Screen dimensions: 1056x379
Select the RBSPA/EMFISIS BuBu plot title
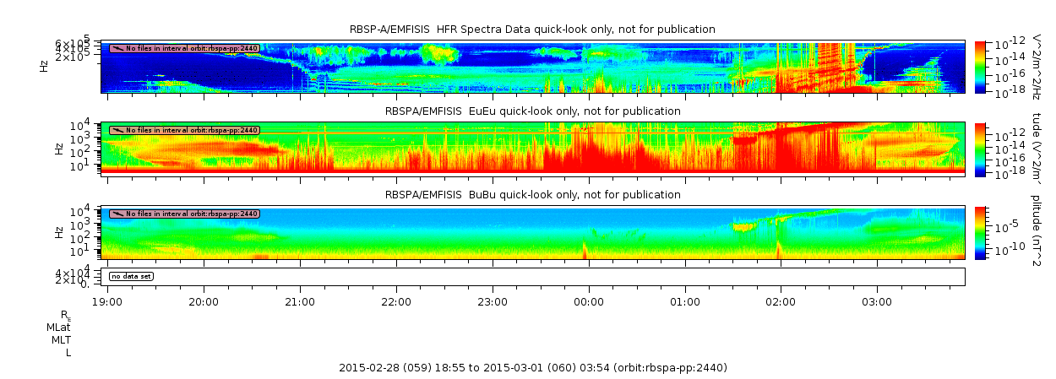[x=532, y=194]
